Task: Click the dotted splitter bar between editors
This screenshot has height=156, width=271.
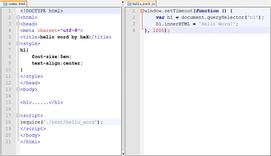Action: [x=123, y=77]
